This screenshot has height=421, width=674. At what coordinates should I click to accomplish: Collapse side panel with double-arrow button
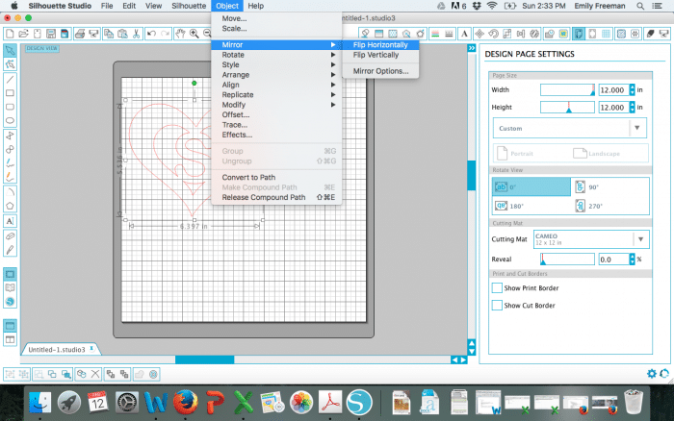pos(472,48)
